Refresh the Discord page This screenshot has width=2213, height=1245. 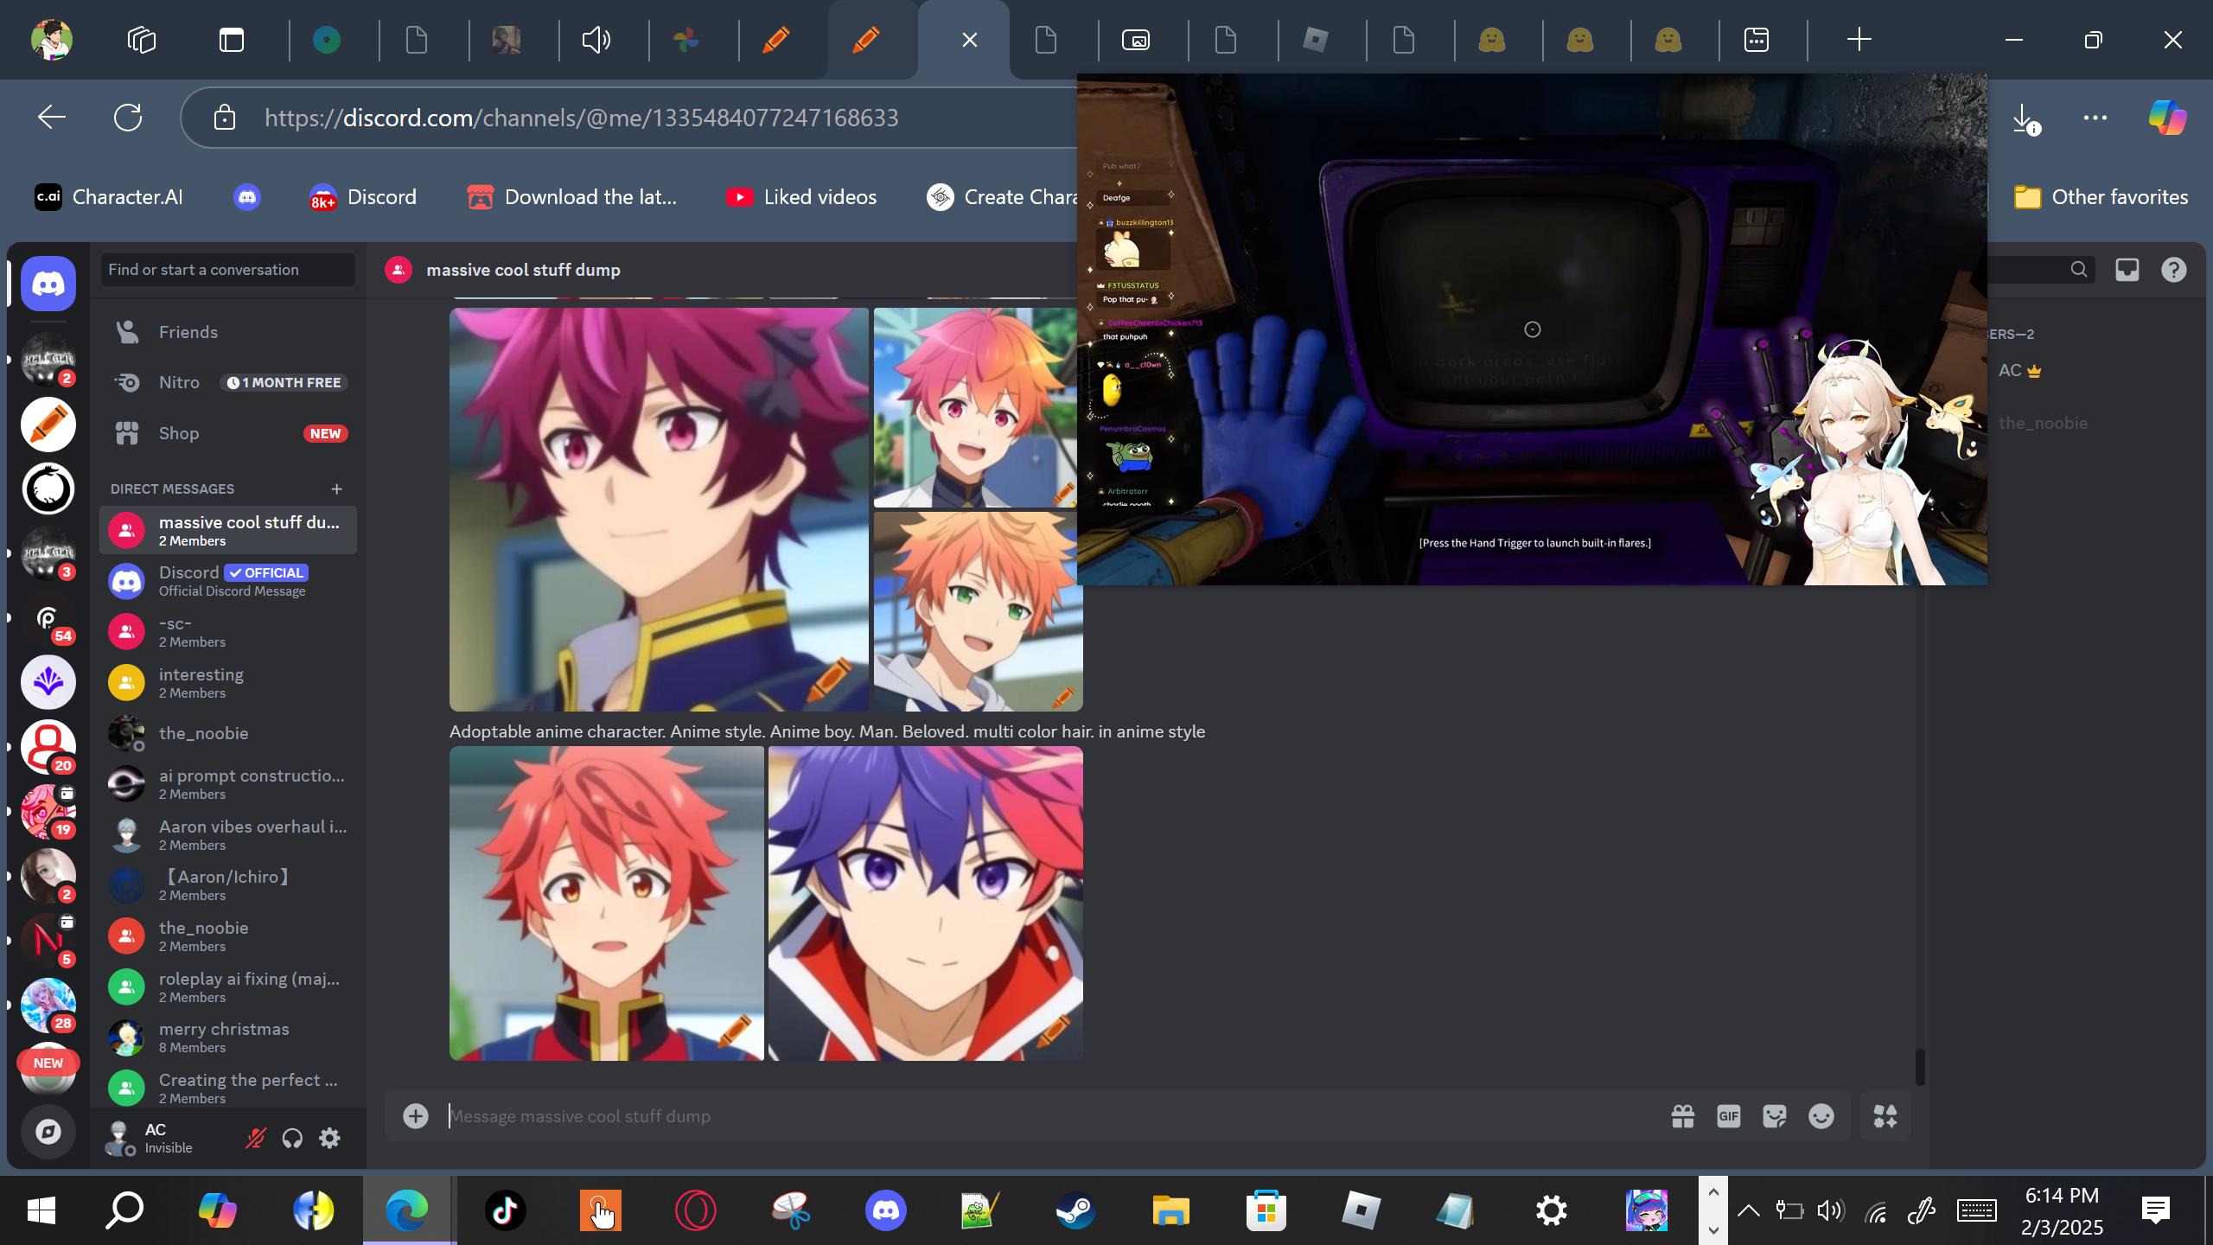[128, 118]
